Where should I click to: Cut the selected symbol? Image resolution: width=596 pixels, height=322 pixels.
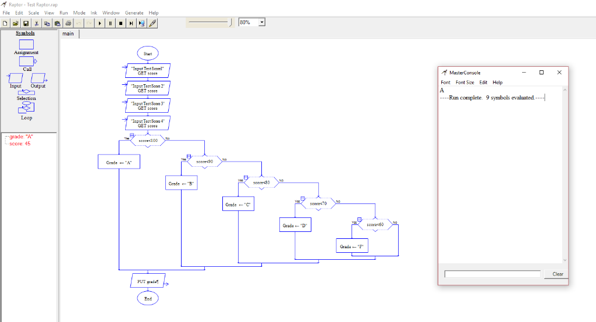click(37, 23)
